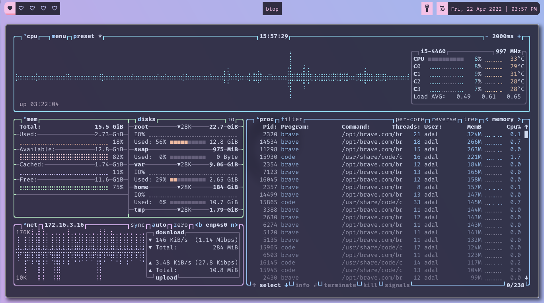Select the first filled heart workspace
544x303 pixels.
pos(10,8)
